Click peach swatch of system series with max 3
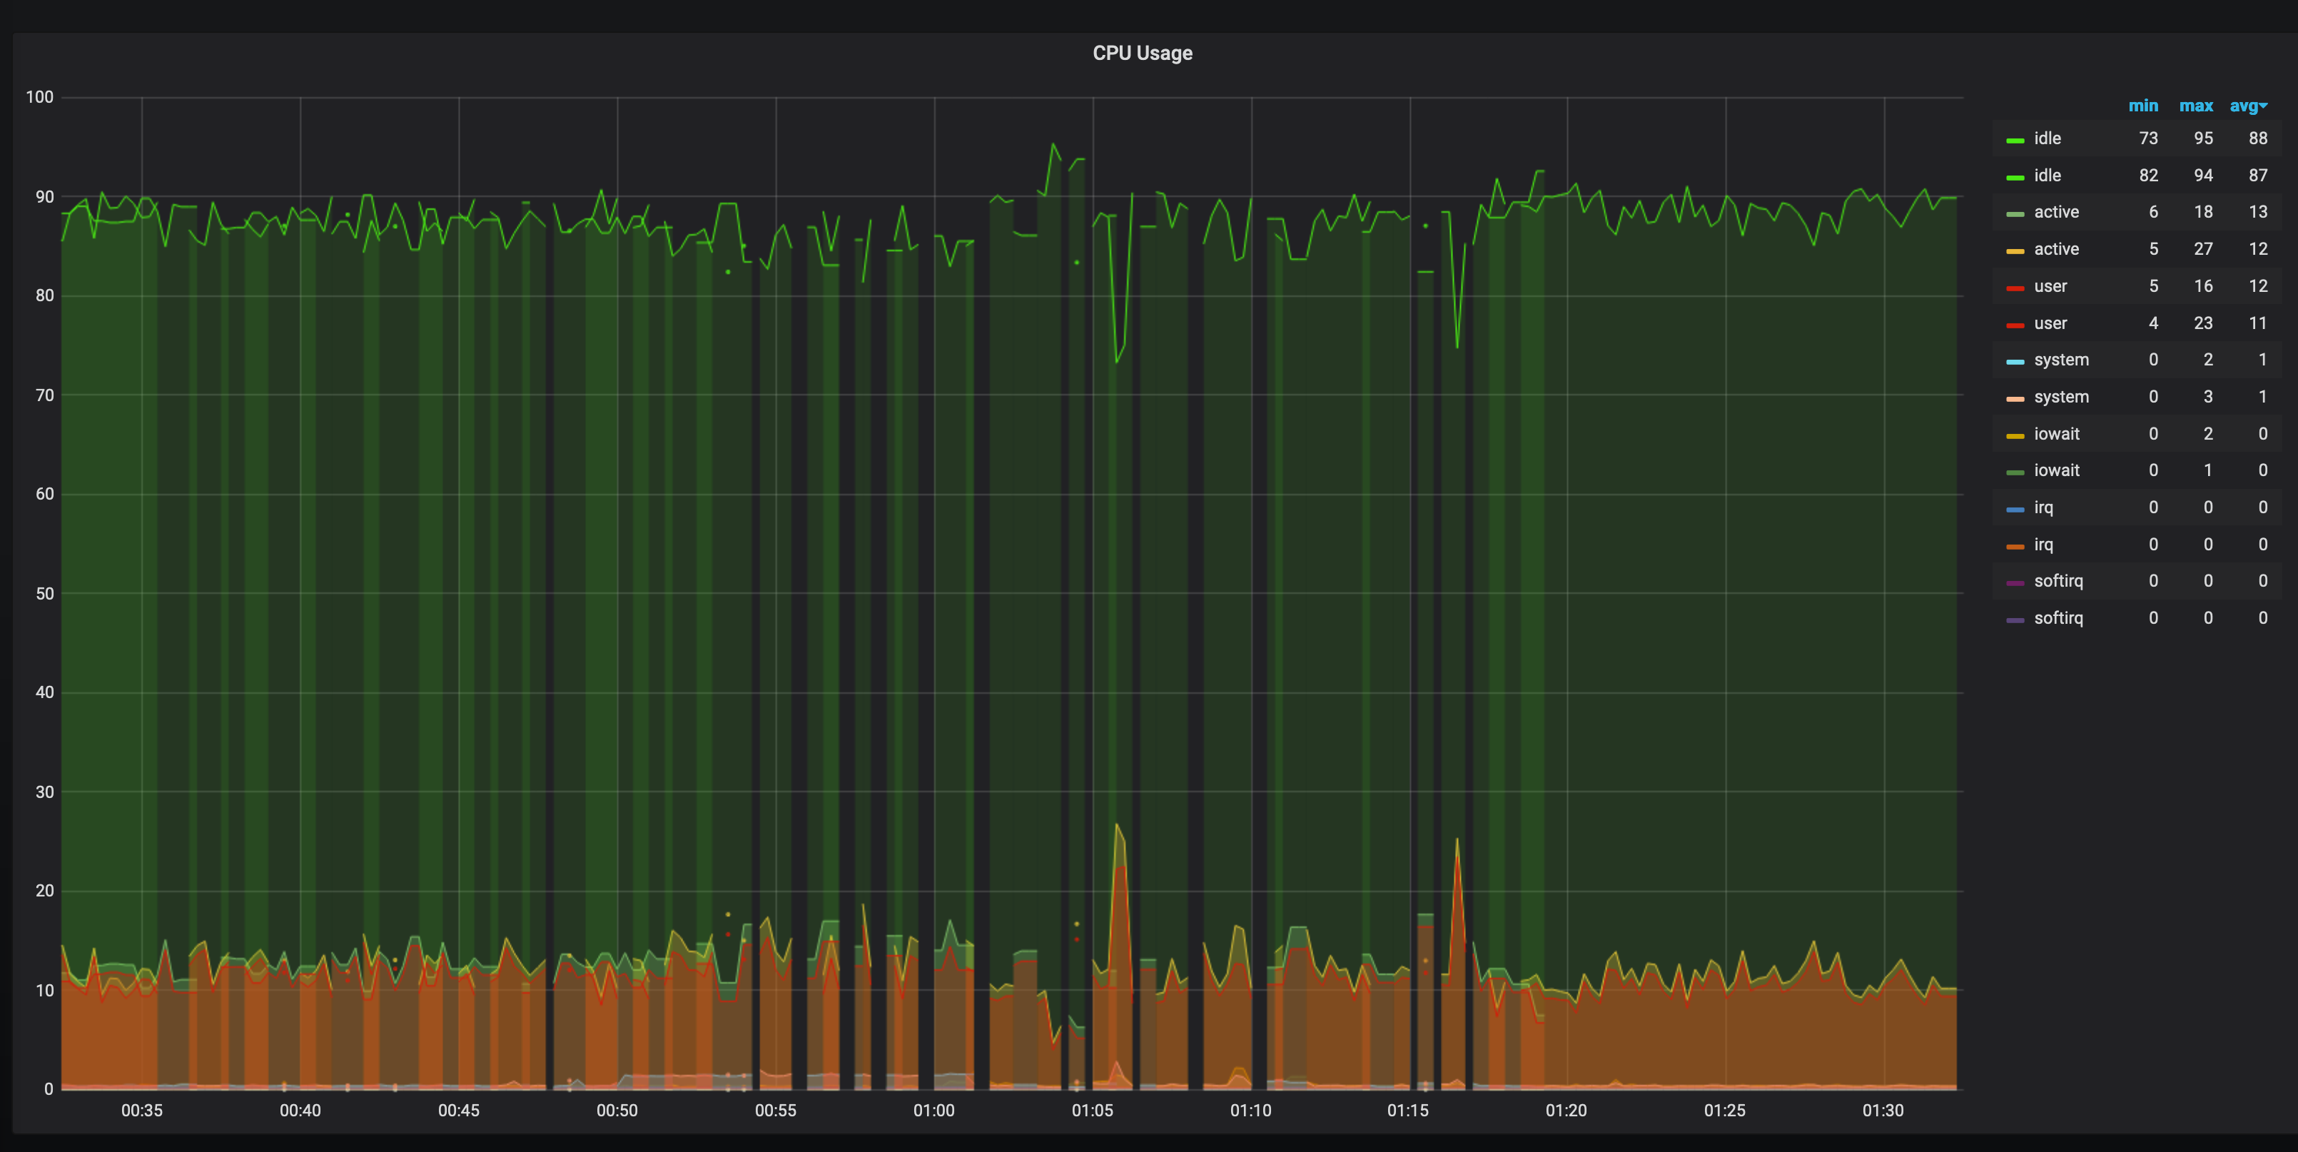This screenshot has width=2298, height=1152. click(x=2014, y=399)
